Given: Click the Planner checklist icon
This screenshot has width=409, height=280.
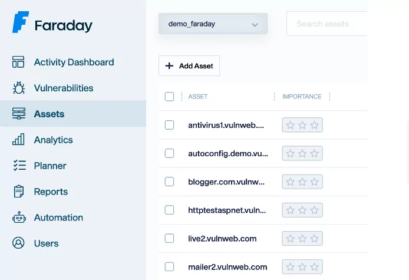Looking at the screenshot, I should point(18,166).
